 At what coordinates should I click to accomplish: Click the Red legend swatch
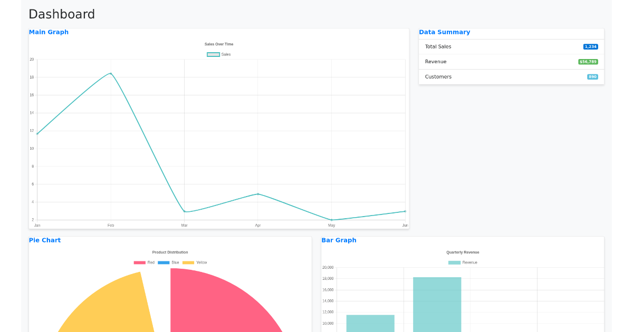tap(139, 262)
